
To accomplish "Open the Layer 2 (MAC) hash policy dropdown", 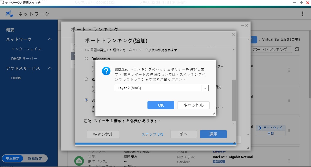I will coord(205,88).
